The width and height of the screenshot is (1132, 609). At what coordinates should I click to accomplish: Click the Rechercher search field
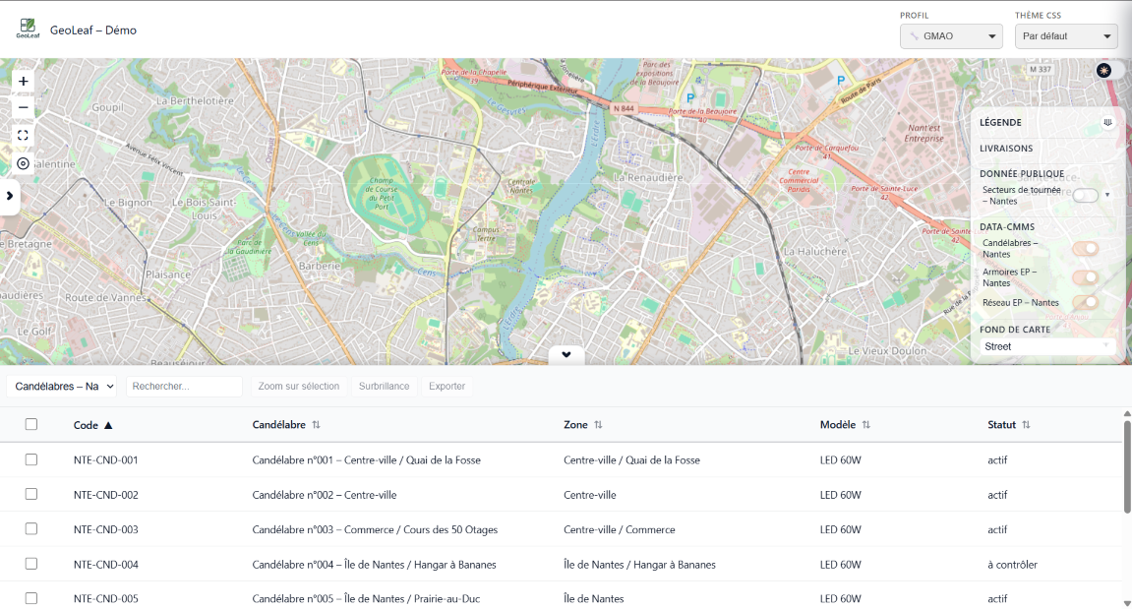point(184,387)
